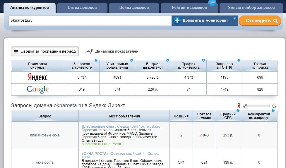286x168 pixels.
Task: Open the Анализ конкурентов tab
Action: (x=30, y=8)
